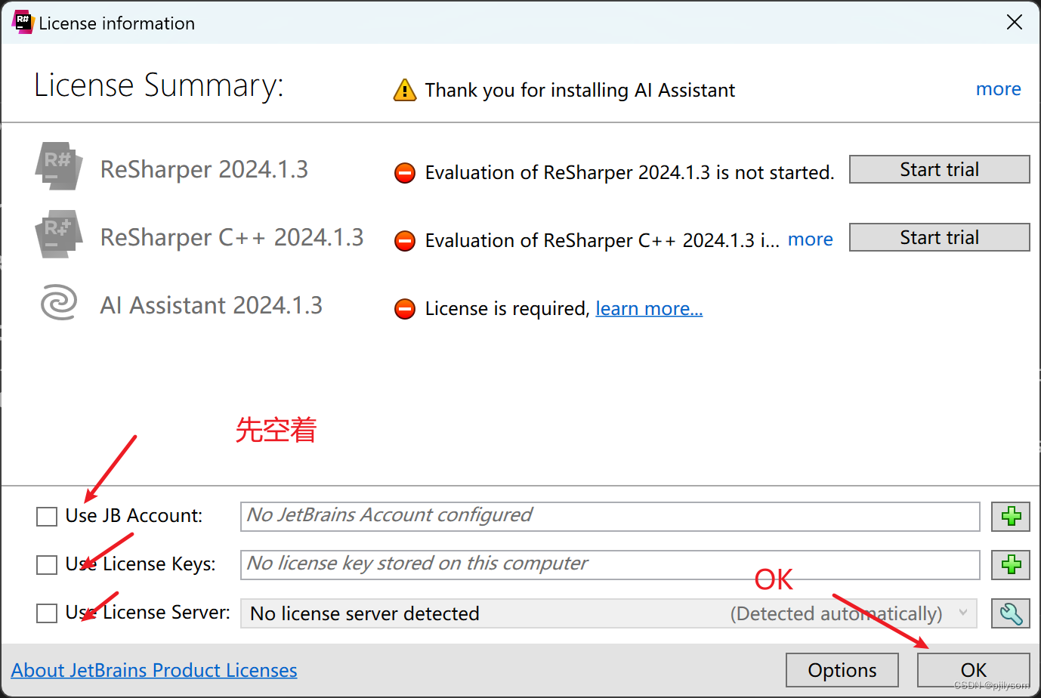Click the ReSharper C++ 2024.1.3 product name
Image resolution: width=1041 pixels, height=698 pixels.
[x=232, y=237]
